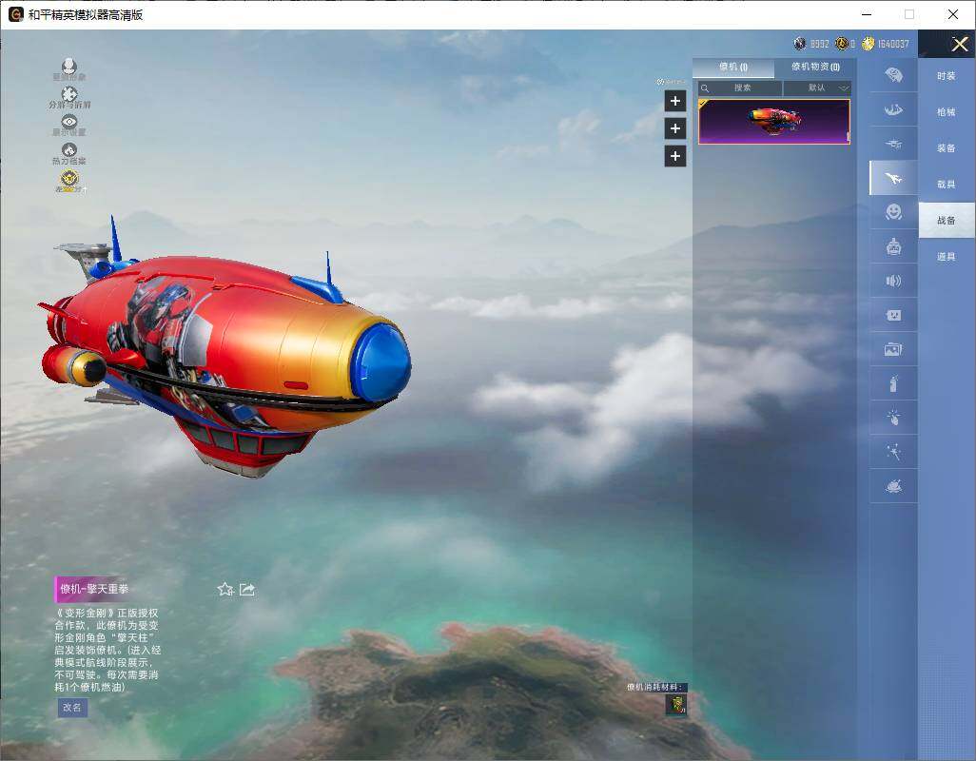Image resolution: width=976 pixels, height=761 pixels.
Task: Click the 僚机消耗材料 label
Action: pos(656,687)
